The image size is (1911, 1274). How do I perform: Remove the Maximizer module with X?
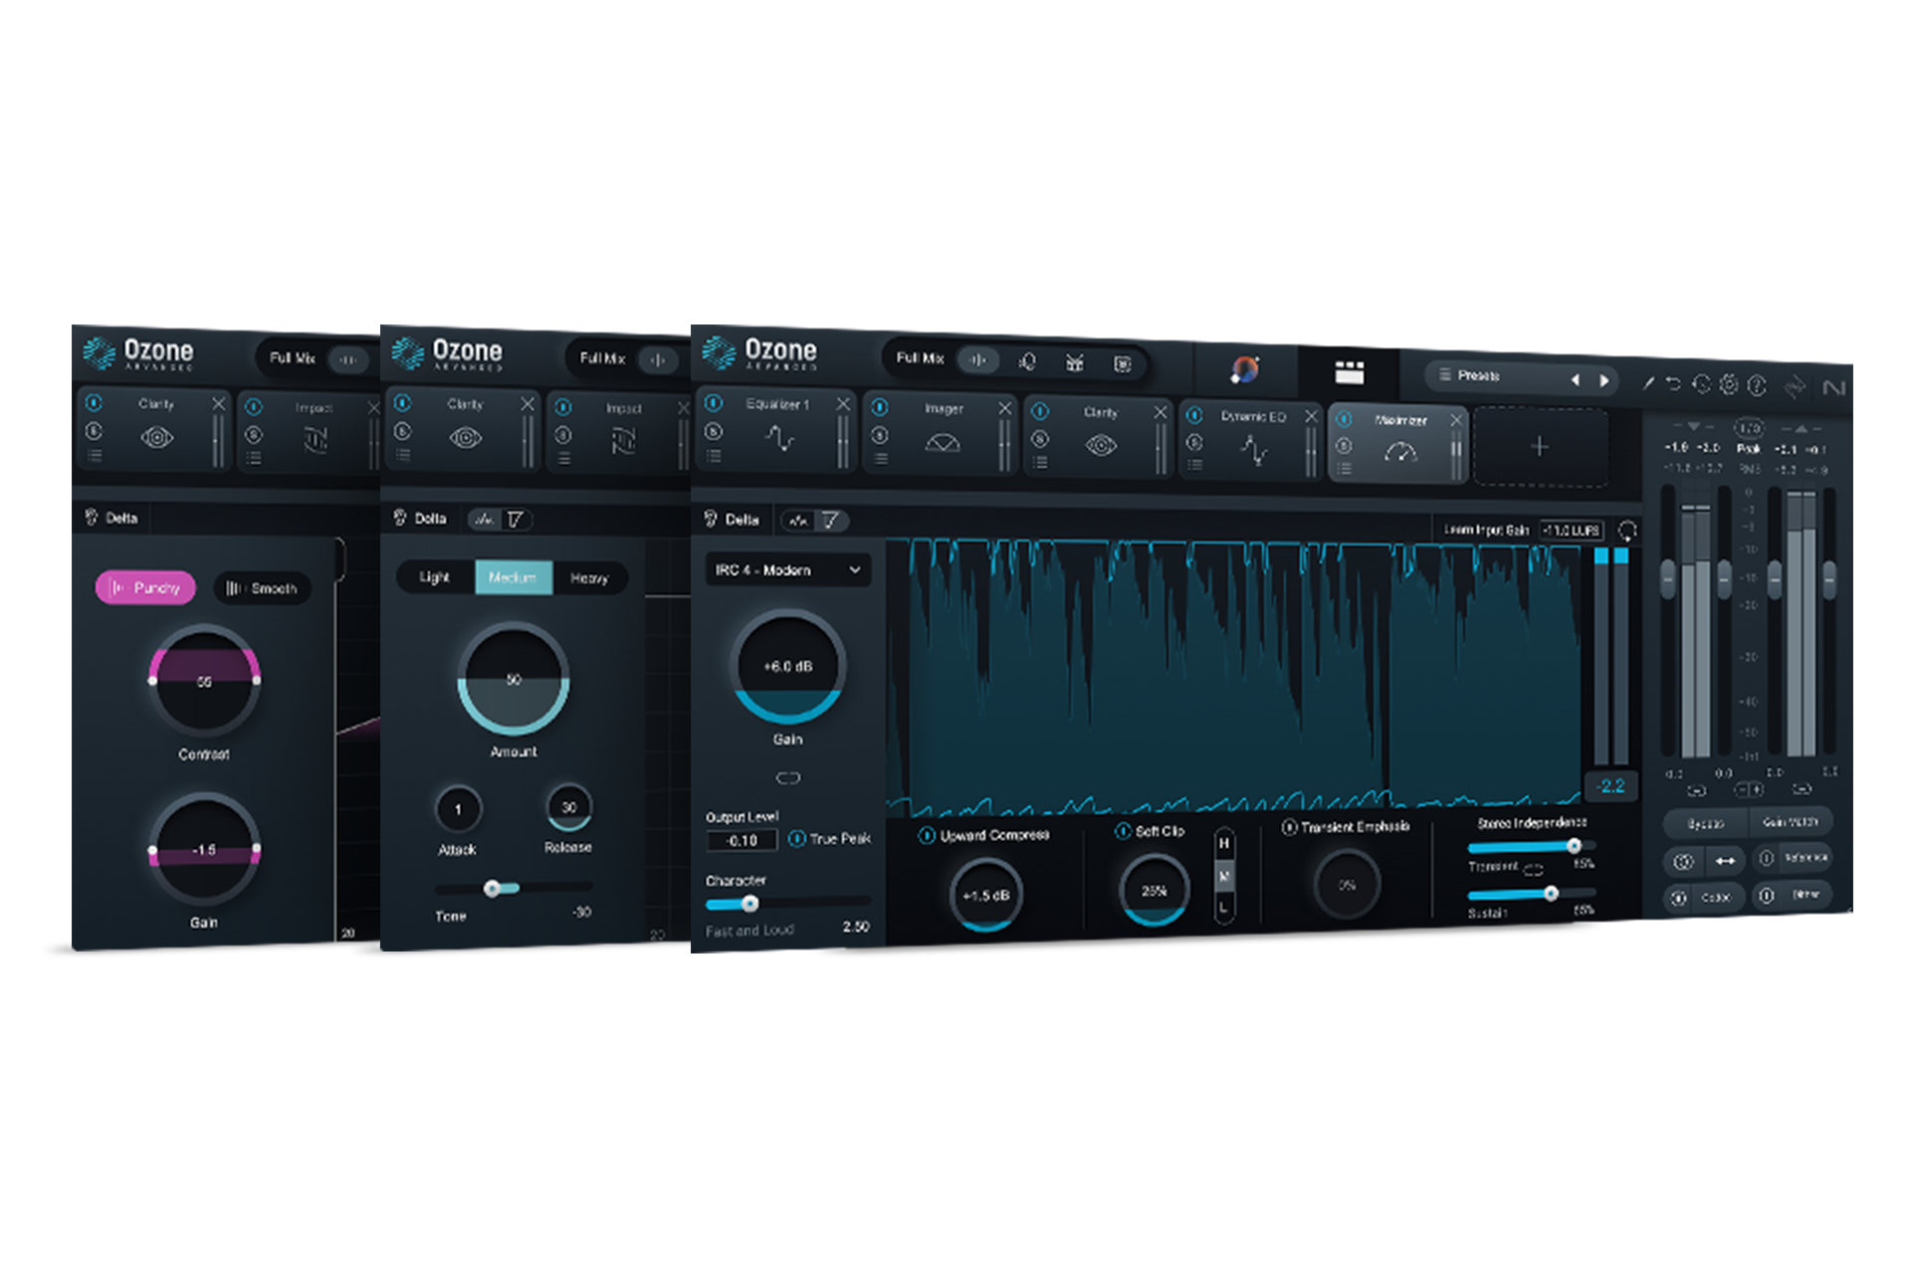pos(1456,421)
